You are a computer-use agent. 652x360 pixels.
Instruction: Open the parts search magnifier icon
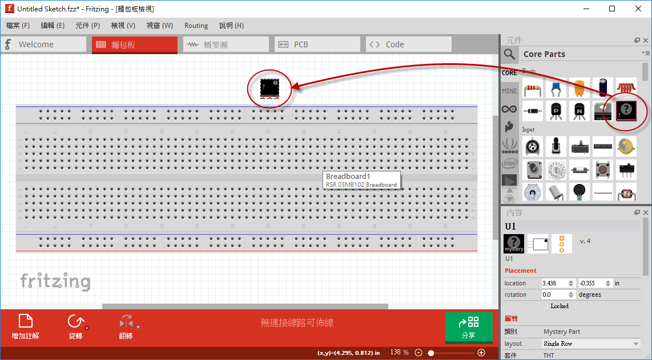pyautogui.click(x=509, y=54)
